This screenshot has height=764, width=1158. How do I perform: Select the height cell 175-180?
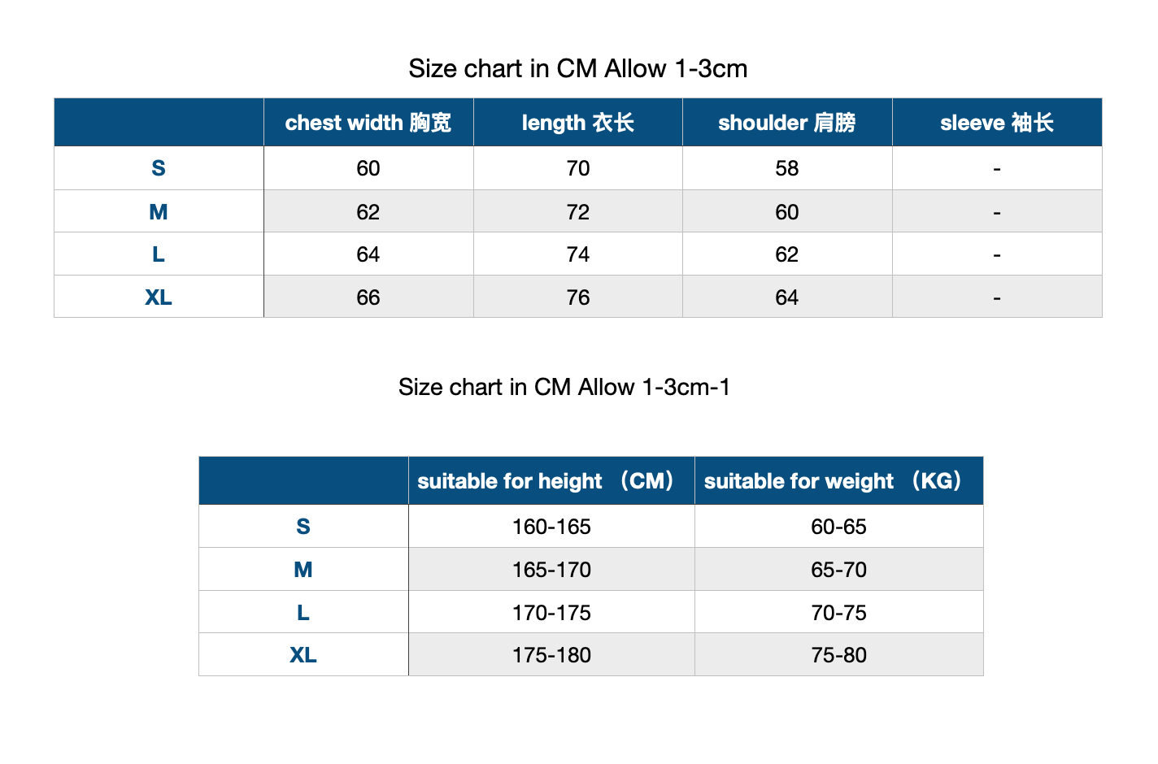551,654
